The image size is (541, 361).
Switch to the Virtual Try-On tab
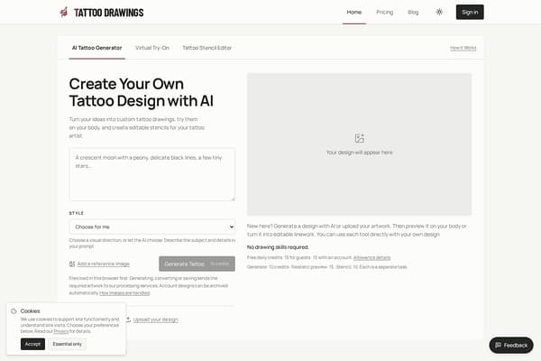pos(152,48)
